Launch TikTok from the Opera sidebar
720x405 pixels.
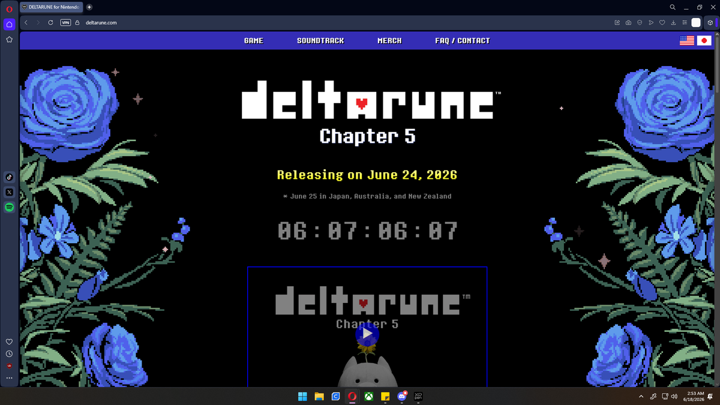coord(9,177)
